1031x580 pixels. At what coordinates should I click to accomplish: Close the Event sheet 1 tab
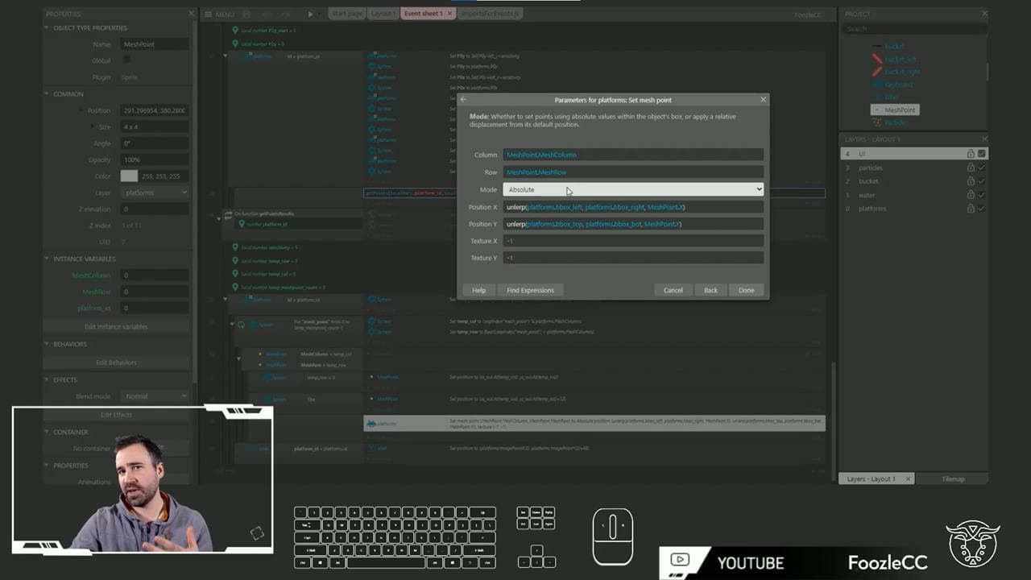coord(450,14)
